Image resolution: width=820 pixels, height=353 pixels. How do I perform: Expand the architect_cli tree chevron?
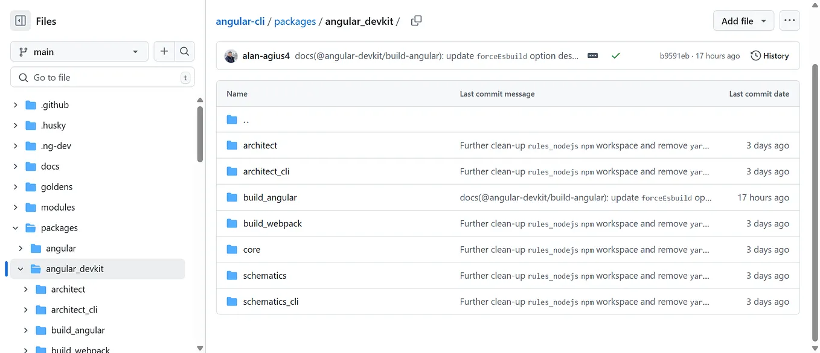(26, 310)
